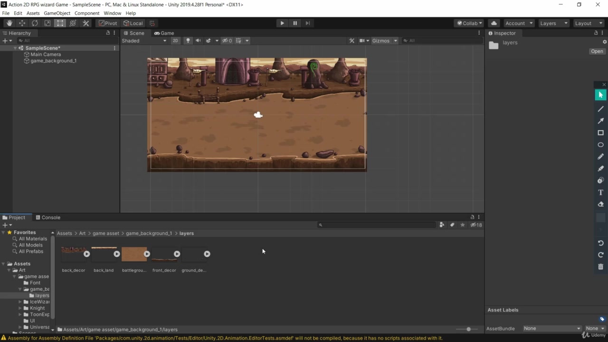Open the GameObject menu
The height and width of the screenshot is (342, 608).
click(x=57, y=13)
